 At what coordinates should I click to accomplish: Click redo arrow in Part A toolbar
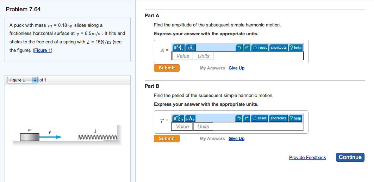point(247,48)
